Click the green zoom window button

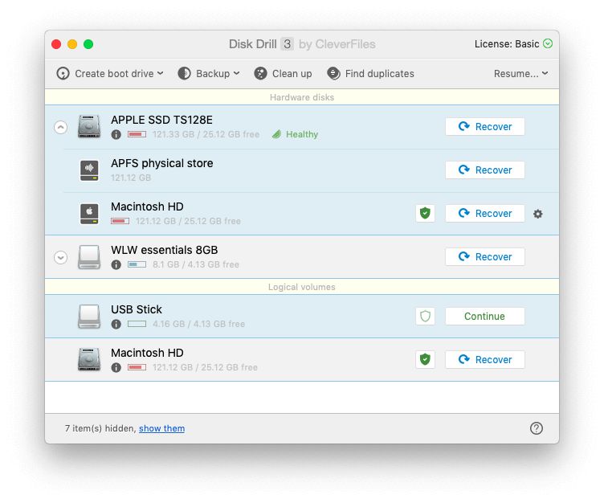coord(88,44)
